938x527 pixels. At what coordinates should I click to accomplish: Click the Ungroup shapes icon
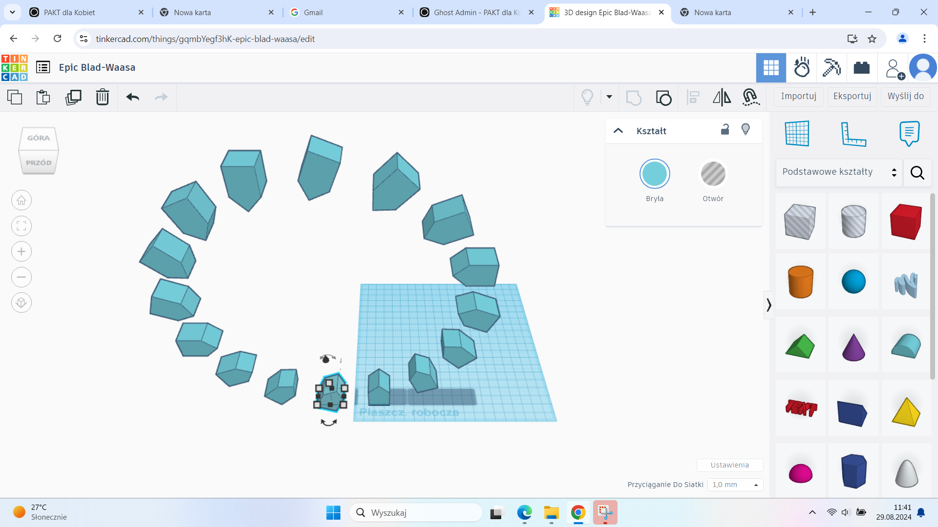coord(663,98)
